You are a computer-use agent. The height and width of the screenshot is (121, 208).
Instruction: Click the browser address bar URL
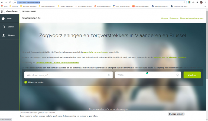point(28,2)
